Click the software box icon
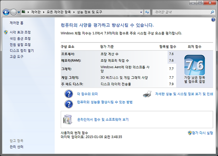Screen dimensions: 218x156 tap(68, 120)
